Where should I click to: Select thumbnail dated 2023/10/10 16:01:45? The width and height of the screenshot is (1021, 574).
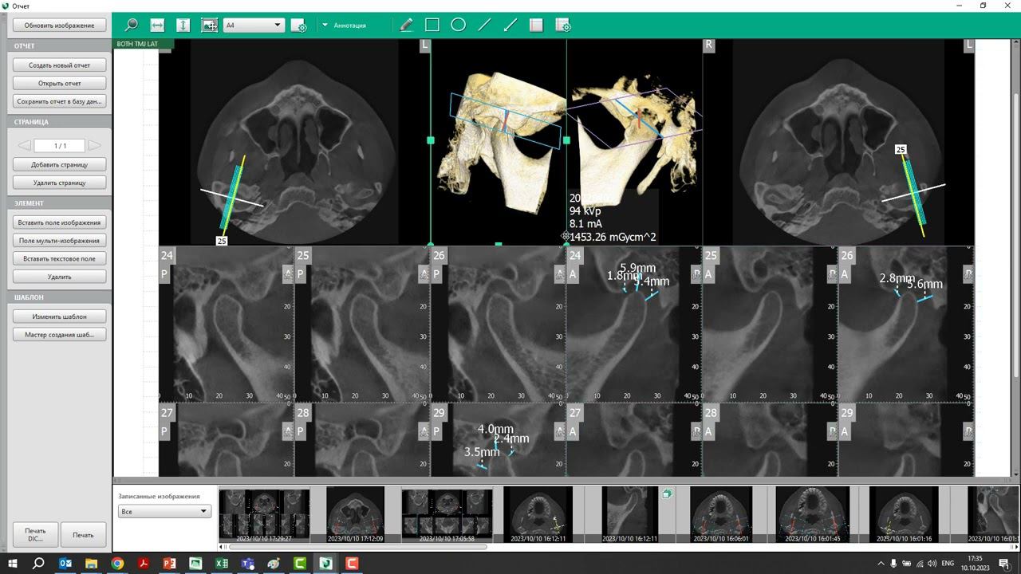click(x=812, y=514)
